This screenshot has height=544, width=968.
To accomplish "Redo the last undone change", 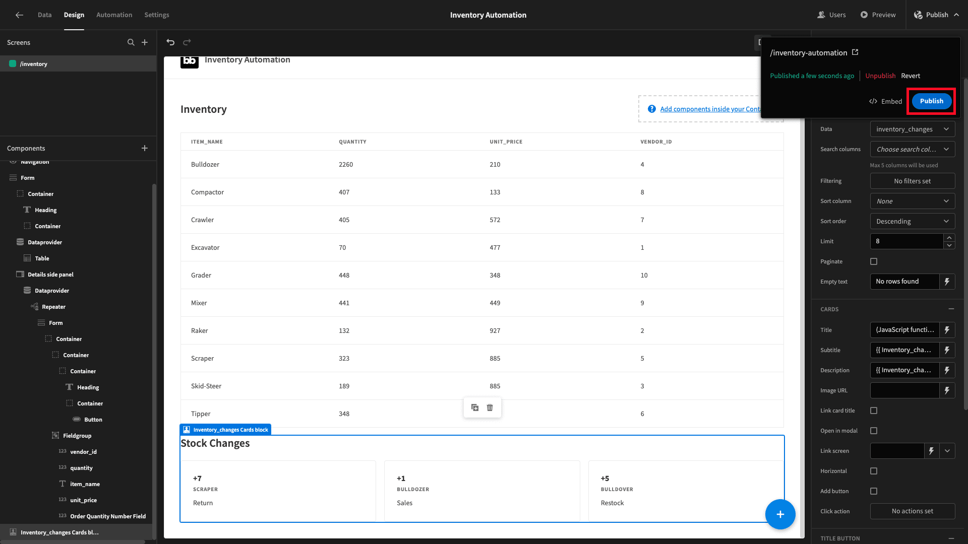I will 187,42.
